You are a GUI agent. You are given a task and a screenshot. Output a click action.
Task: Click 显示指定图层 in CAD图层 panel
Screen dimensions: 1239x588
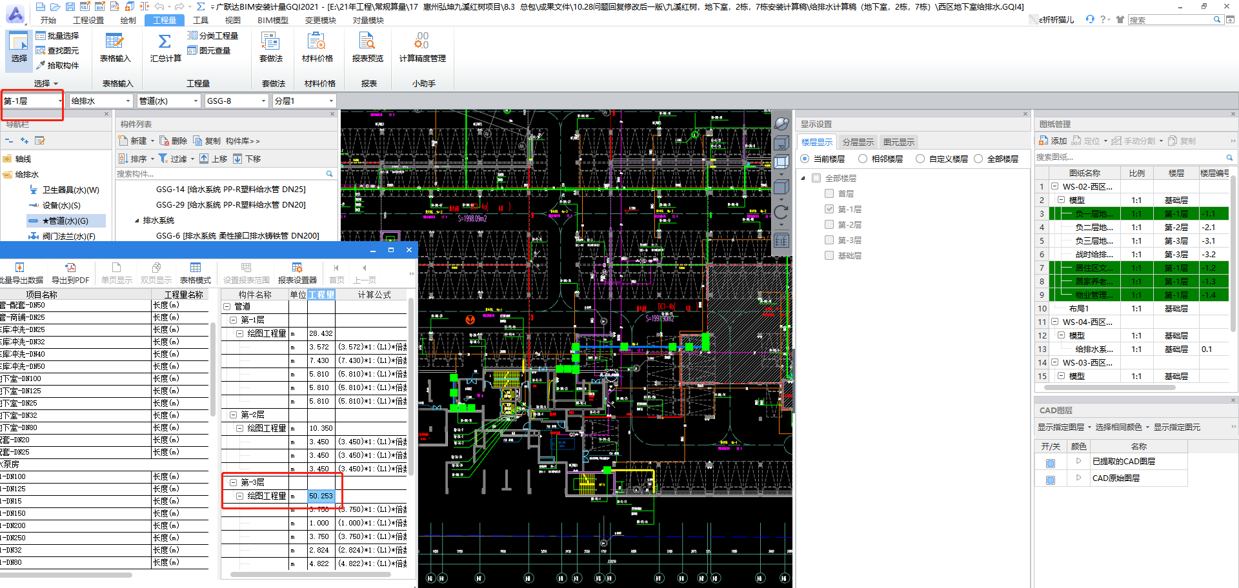click(x=1061, y=427)
